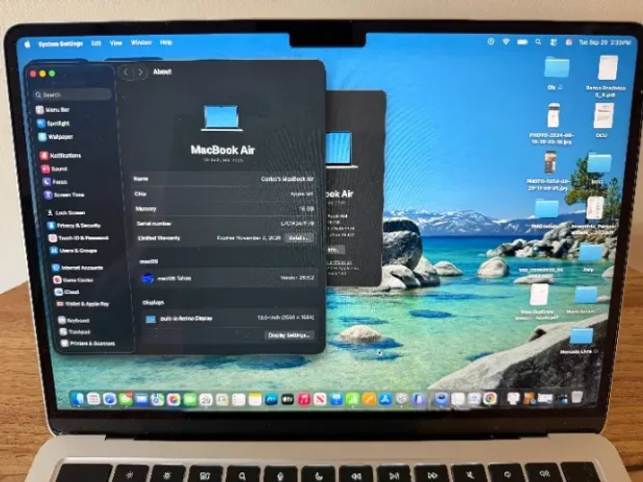Viewport: 643px width, 482px height.
Task: Open Keyboard settings in the sidebar
Action: 74,320
